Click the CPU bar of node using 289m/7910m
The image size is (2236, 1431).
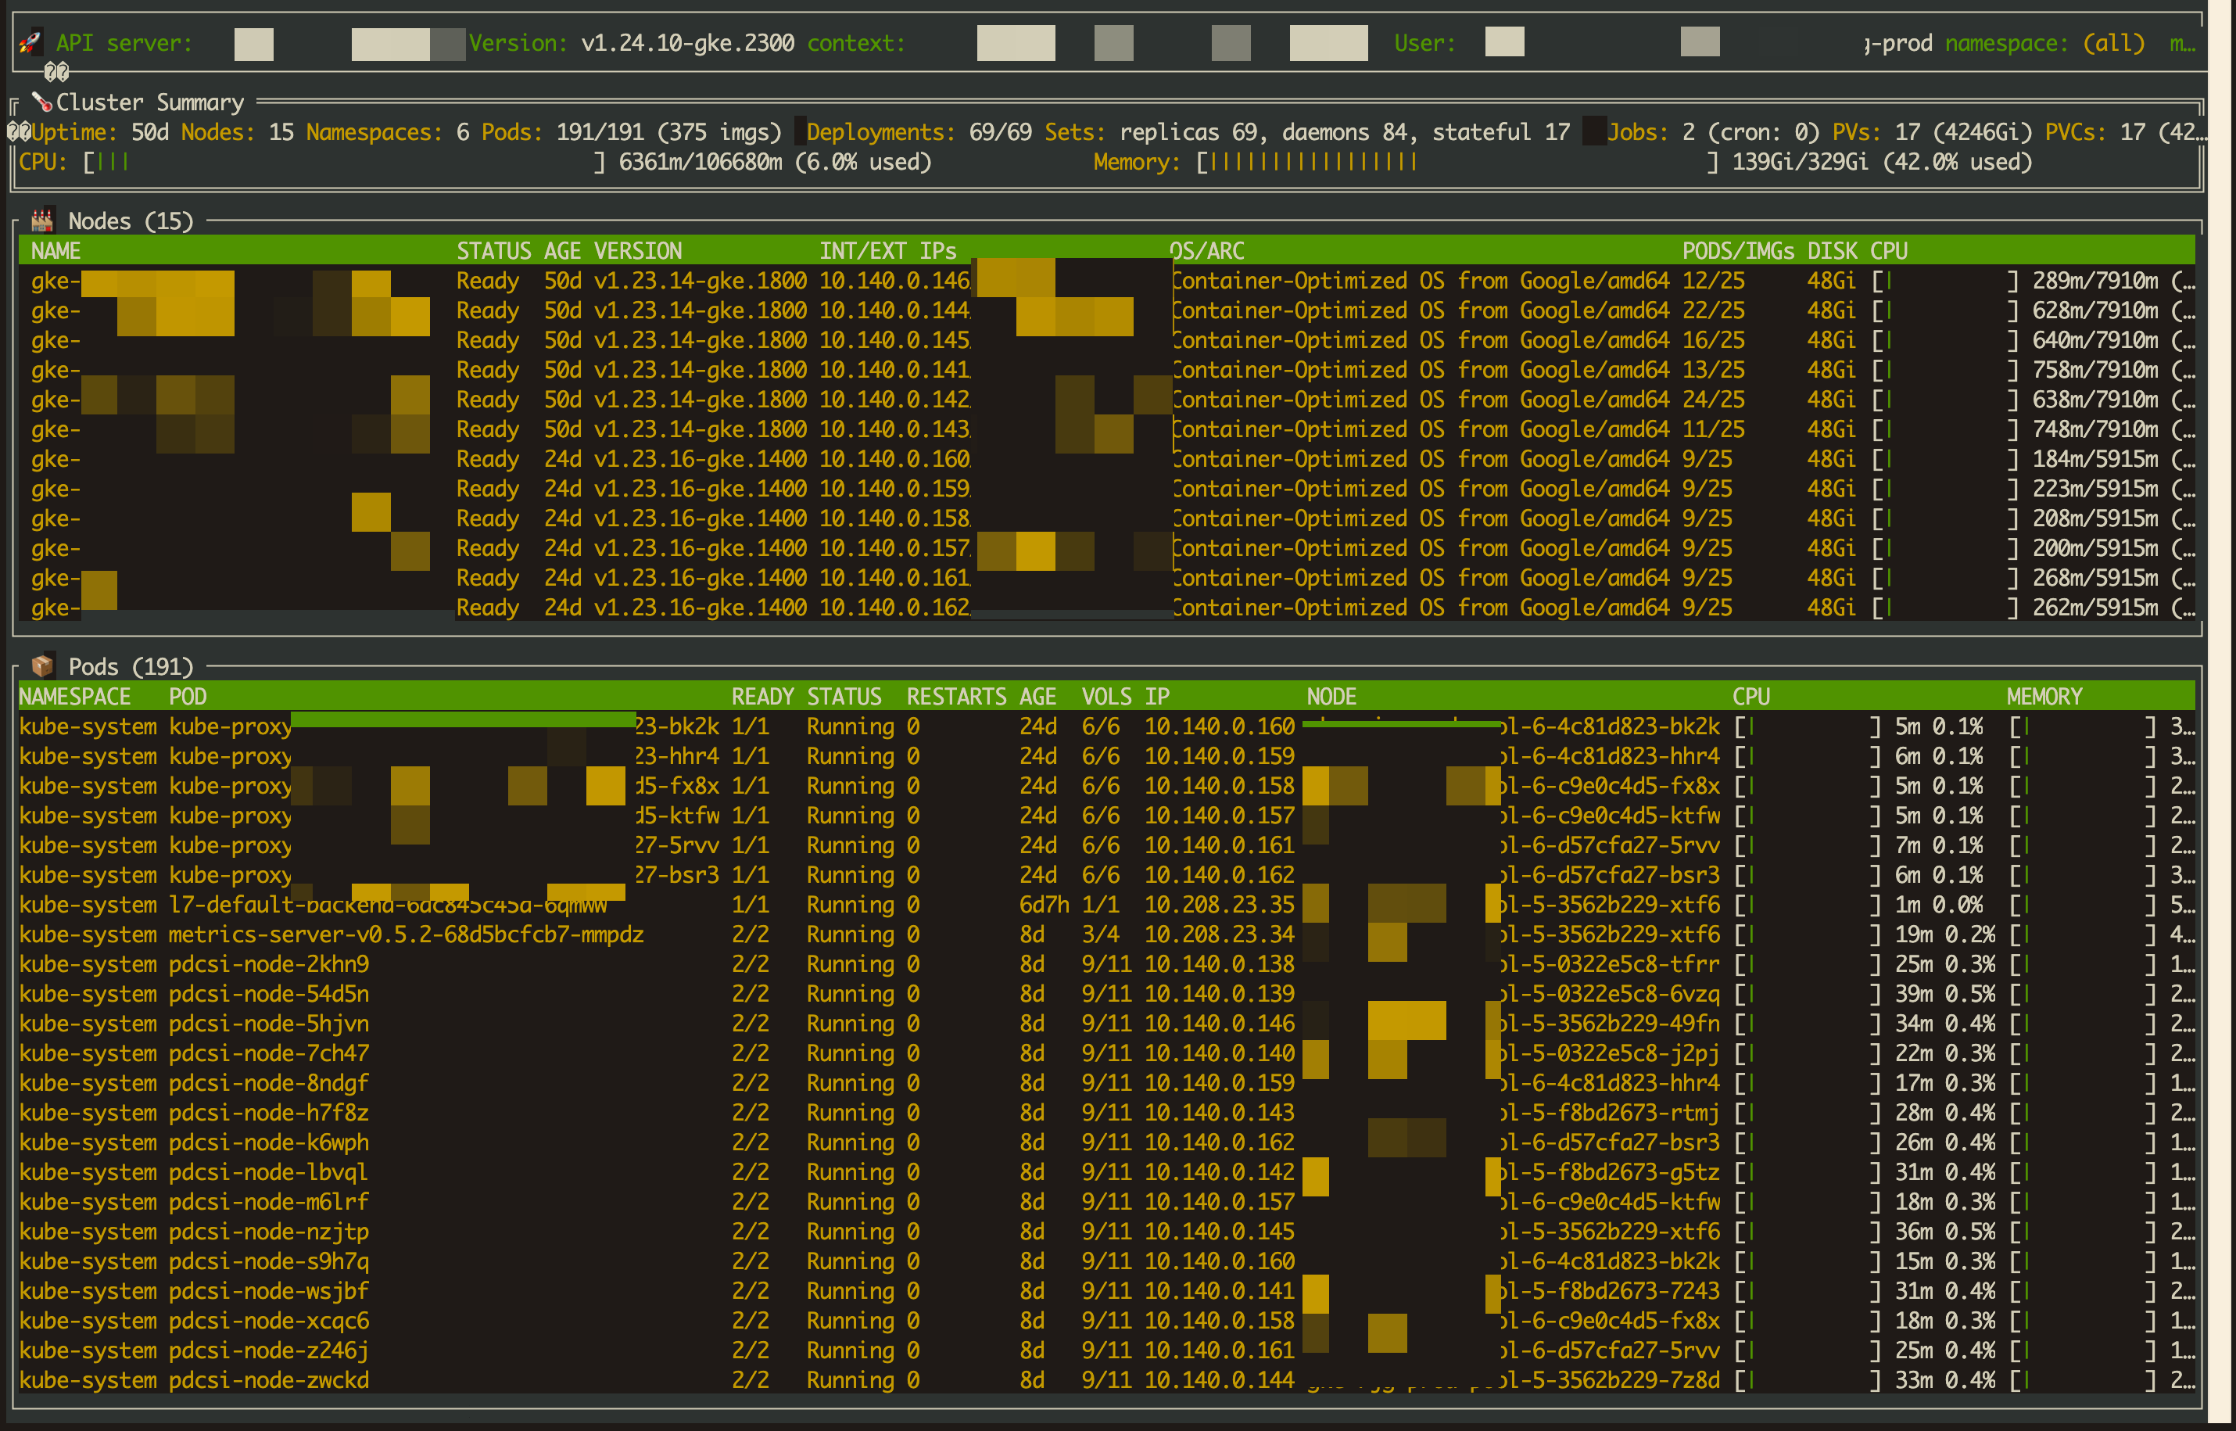[x=1945, y=281]
